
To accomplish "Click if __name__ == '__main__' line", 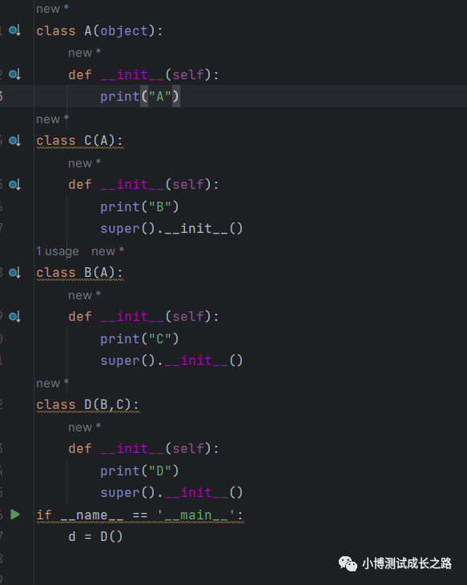I will click(140, 515).
